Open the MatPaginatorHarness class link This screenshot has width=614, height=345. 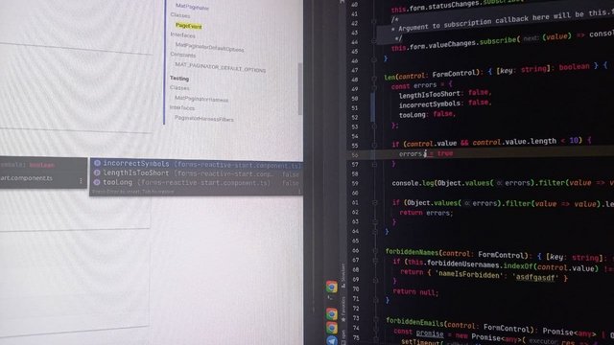[x=201, y=99]
